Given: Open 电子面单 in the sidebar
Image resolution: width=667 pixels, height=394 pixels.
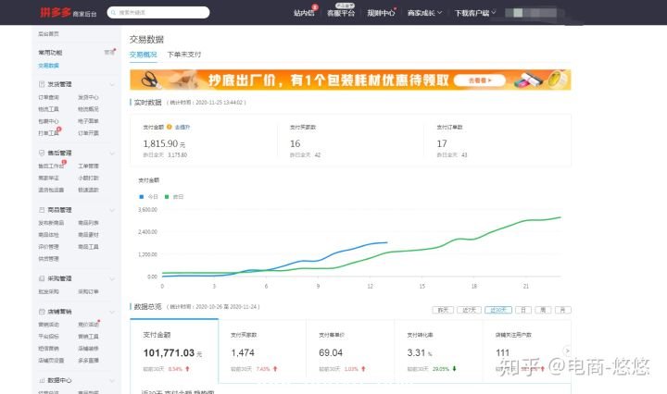Looking at the screenshot, I should [x=88, y=121].
